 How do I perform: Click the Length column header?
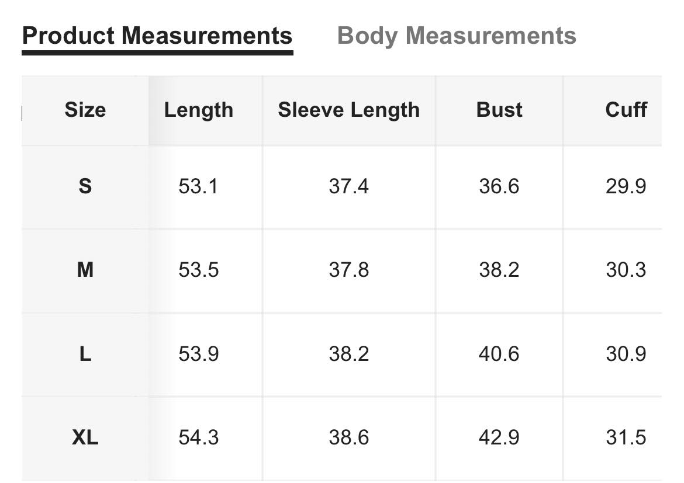(199, 110)
